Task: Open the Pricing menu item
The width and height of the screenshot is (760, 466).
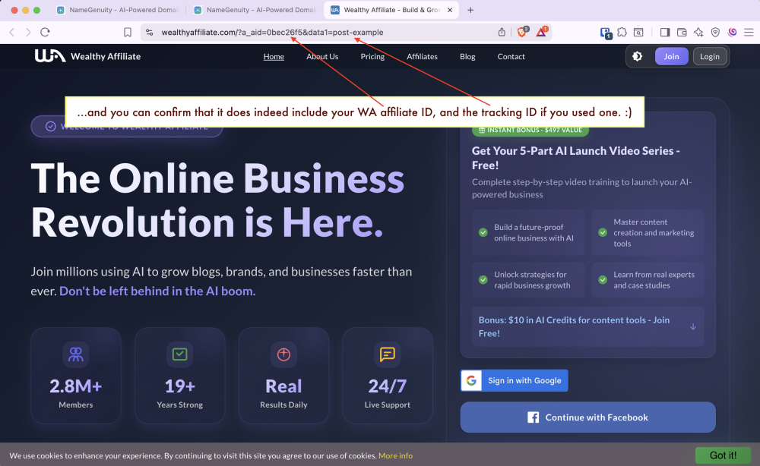Action: coord(372,56)
